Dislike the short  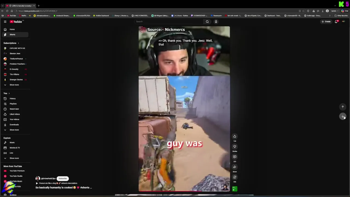[235, 146]
